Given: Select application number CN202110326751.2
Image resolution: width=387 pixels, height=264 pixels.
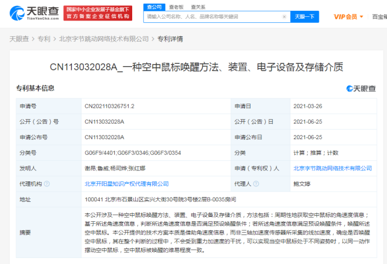Looking at the screenshot, I should 109,106.
